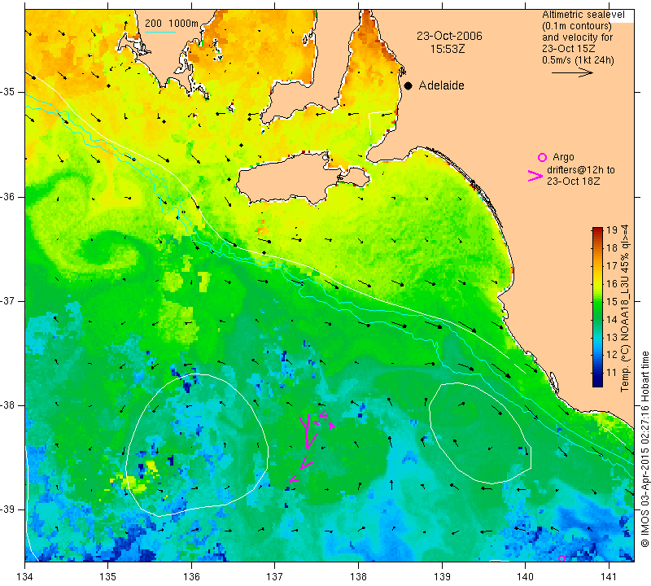Click longitude axis label '141'
The width and height of the screenshot is (651, 586).
[609, 576]
